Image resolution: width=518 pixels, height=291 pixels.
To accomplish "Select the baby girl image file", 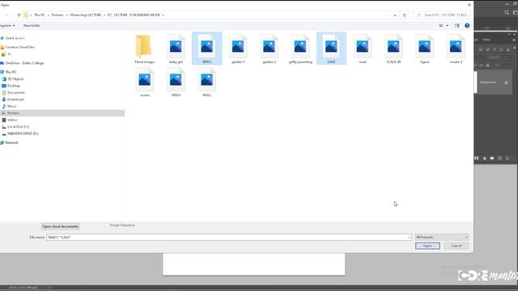I will click(x=176, y=48).
